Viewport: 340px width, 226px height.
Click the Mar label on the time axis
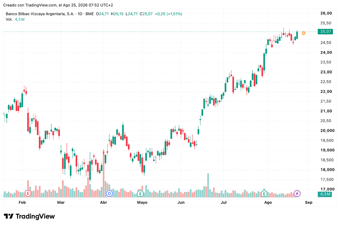(x=61, y=202)
